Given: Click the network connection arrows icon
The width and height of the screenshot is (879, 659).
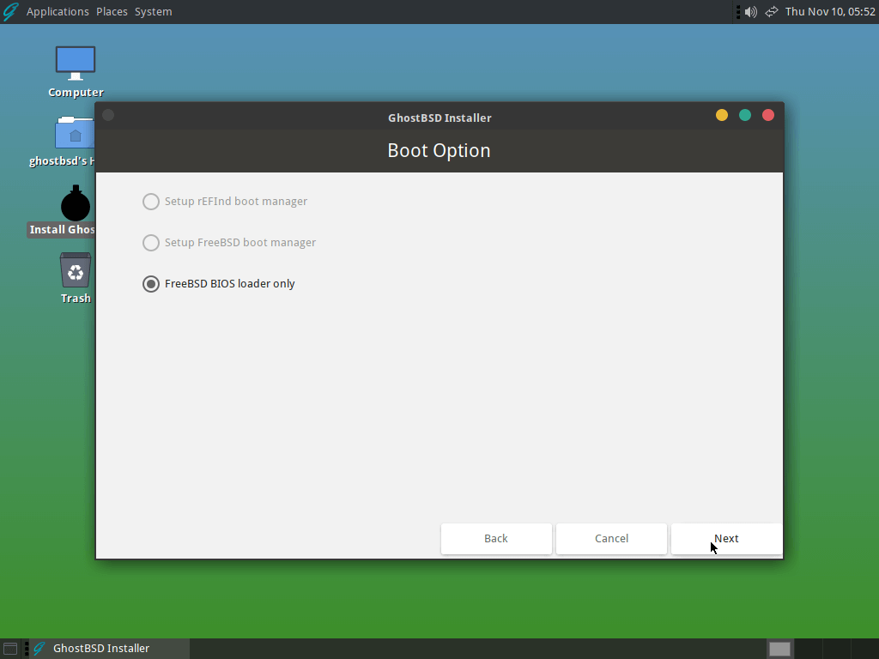Looking at the screenshot, I should point(772,12).
